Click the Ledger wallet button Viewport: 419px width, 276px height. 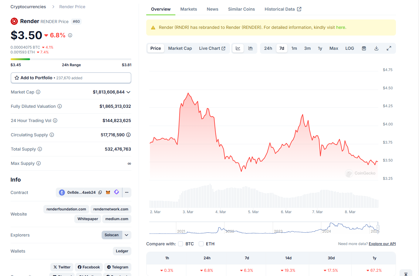coord(122,251)
